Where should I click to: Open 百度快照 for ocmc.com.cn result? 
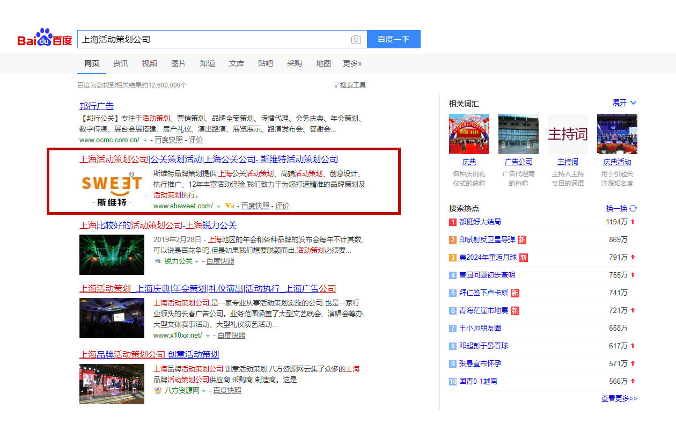169,140
